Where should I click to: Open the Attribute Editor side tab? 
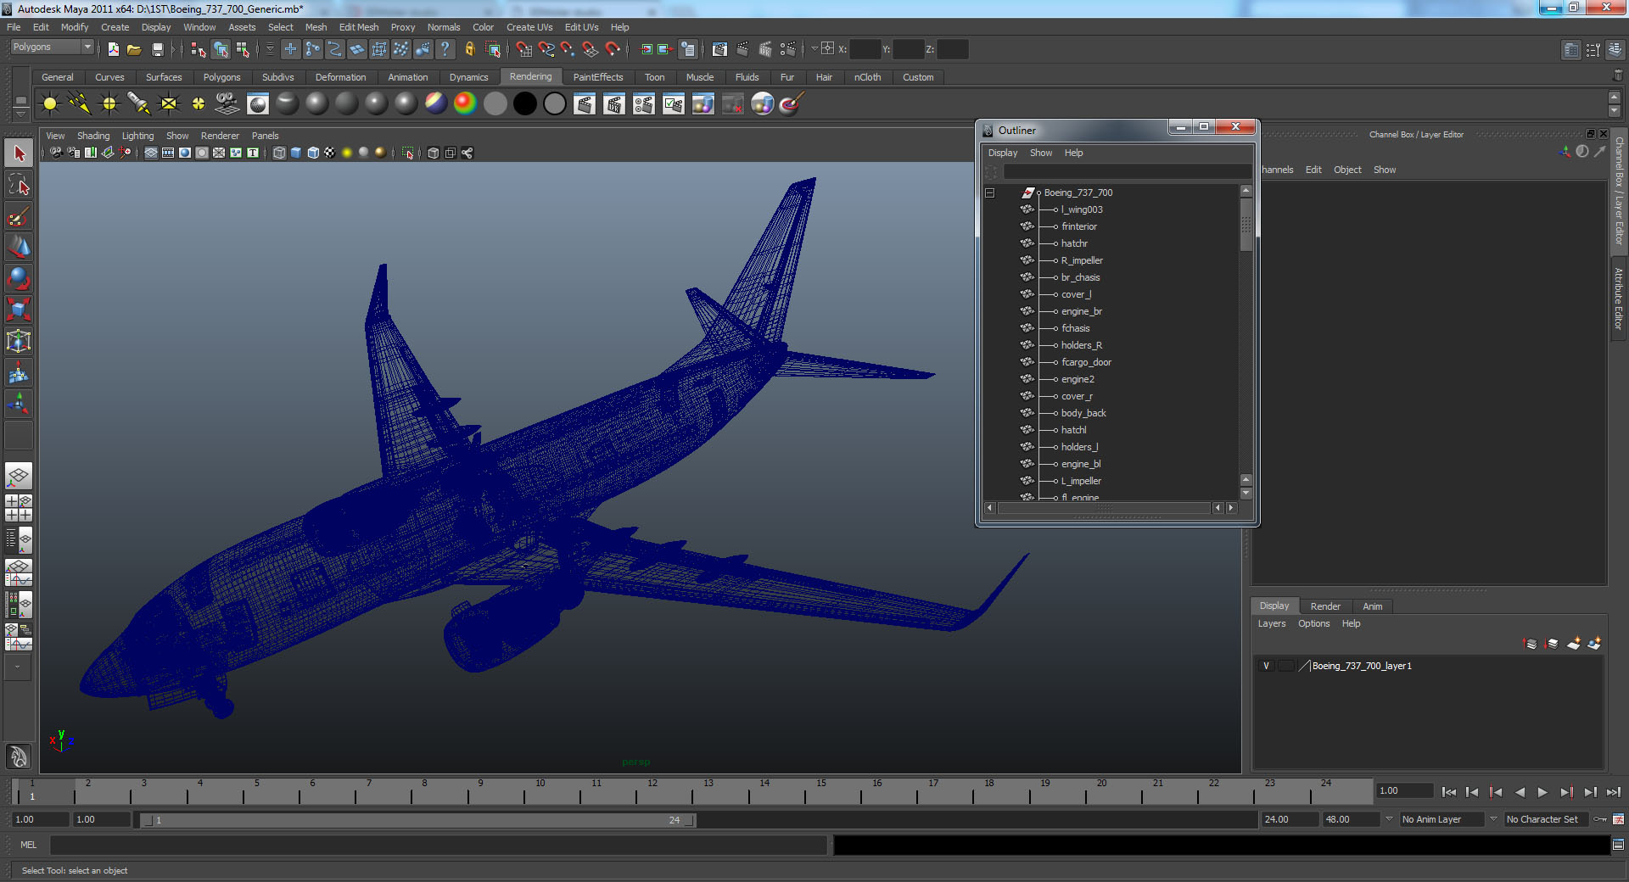coord(1619,299)
